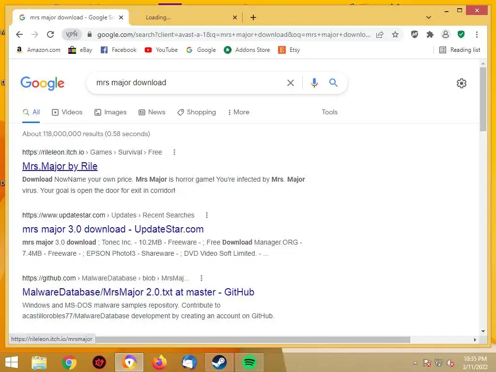Click the forward navigation arrow
The image size is (496, 372).
point(35,34)
